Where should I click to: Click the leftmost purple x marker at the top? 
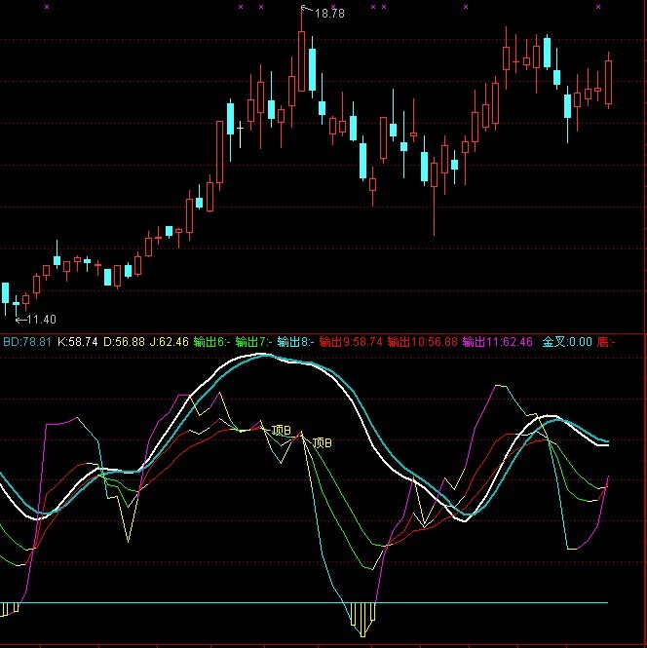47,7
